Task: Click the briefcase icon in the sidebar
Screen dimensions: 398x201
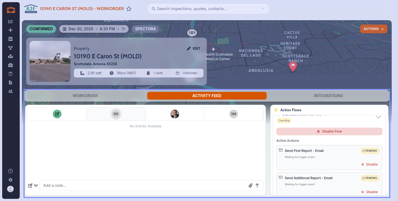Action: (x=10, y=65)
